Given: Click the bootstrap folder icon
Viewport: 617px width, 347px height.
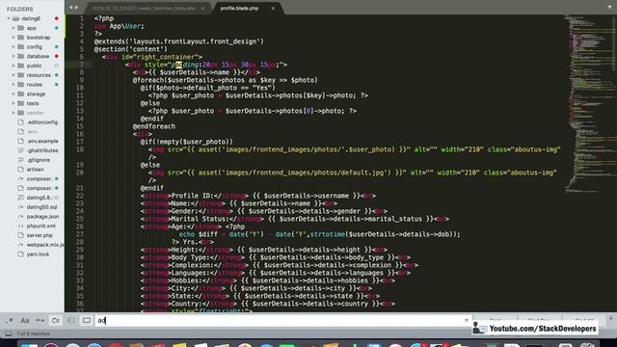Looking at the screenshot, I should pos(21,38).
